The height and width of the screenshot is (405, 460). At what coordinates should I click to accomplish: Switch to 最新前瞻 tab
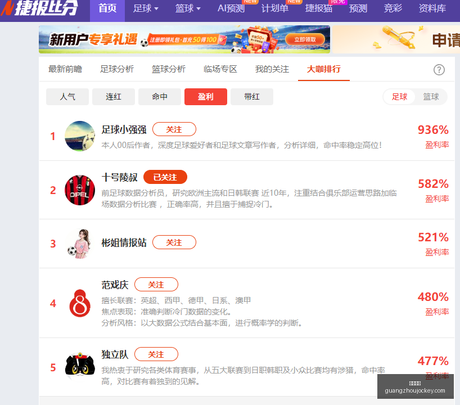[x=65, y=69]
